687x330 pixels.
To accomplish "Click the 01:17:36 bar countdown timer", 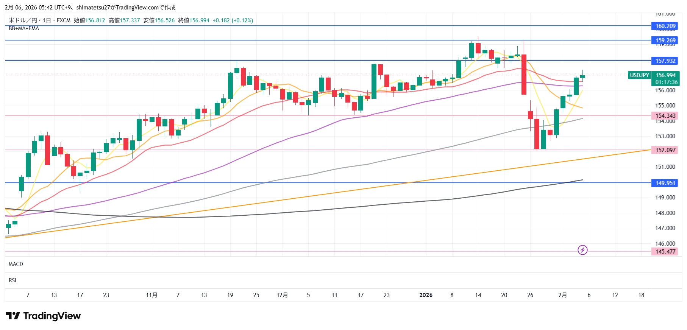I will click(x=666, y=82).
